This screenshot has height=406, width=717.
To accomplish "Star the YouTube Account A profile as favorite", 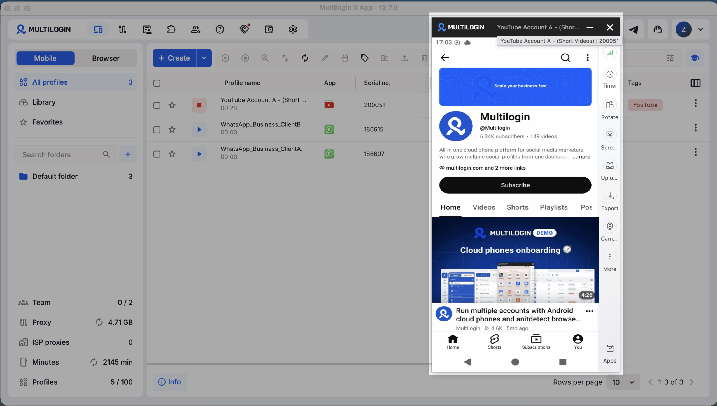I will pos(172,105).
